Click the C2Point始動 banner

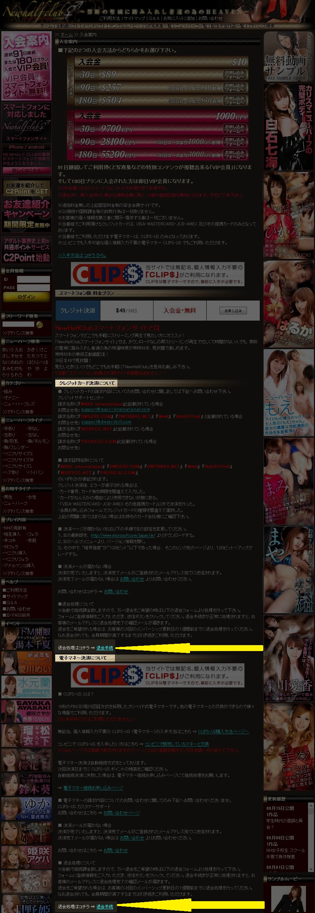click(26, 250)
